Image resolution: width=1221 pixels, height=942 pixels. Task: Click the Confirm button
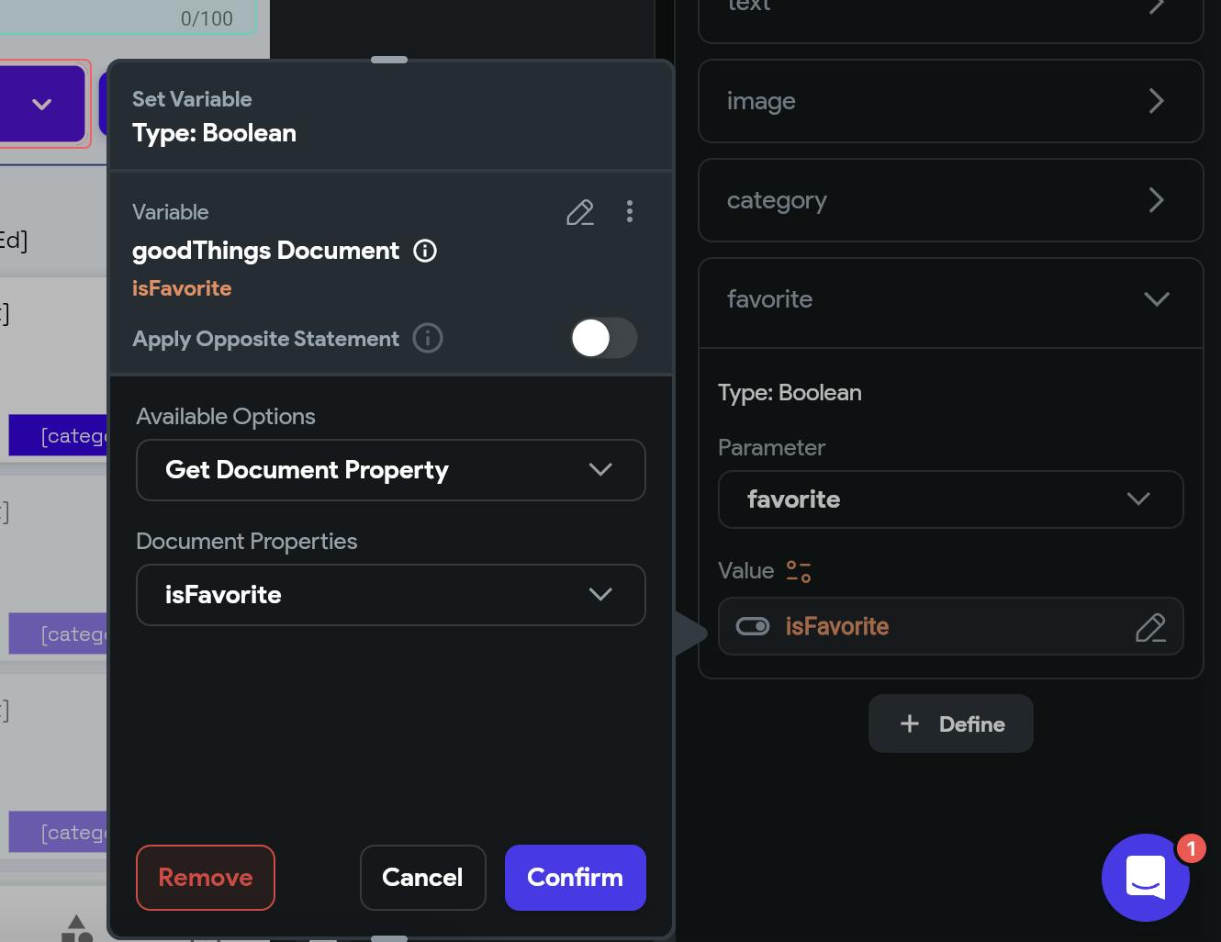coord(575,878)
